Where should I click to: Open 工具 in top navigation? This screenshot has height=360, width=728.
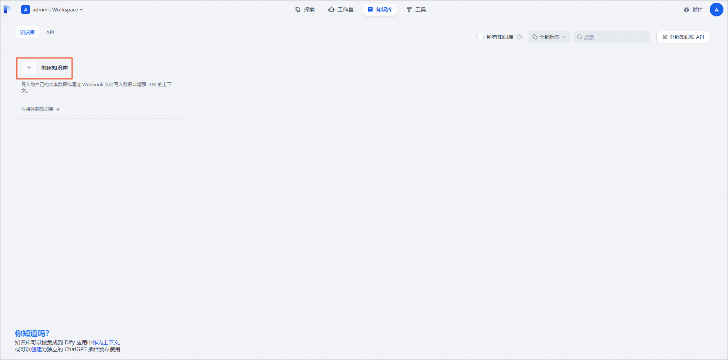416,10
